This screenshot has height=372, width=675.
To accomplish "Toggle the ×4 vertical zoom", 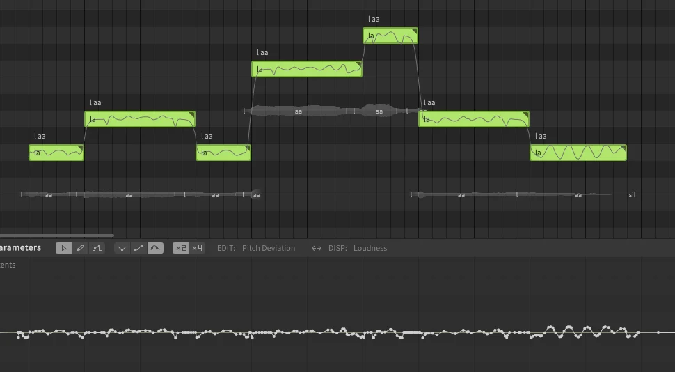I will point(197,248).
